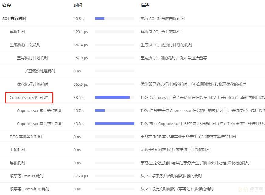This screenshot has height=195, width=265.
Task: Click the description 重写执行计划的耗时，例如常量折叠等
Action: (173, 58)
